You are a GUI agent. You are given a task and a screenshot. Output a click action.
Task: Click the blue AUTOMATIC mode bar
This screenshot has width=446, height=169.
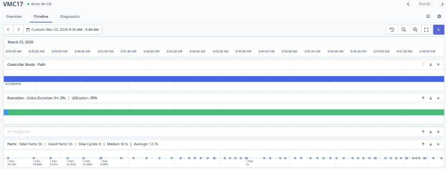(223, 79)
